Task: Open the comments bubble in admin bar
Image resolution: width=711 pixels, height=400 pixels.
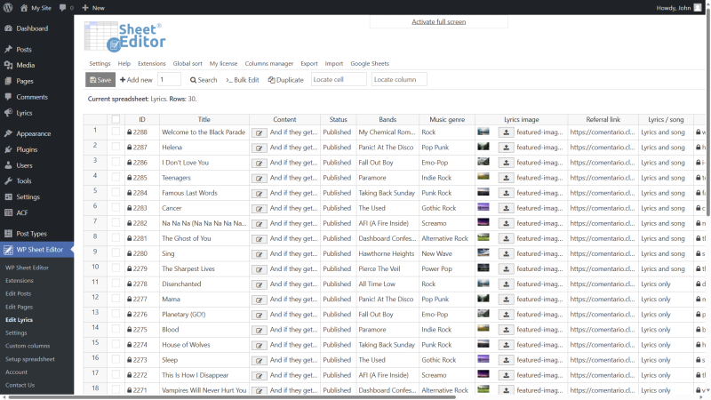Action: [x=66, y=8]
